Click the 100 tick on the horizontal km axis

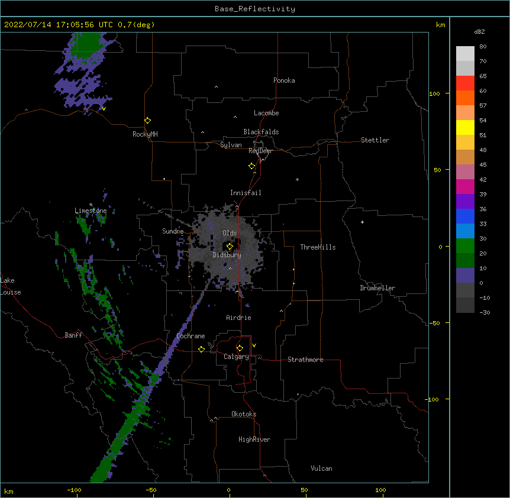pos(380,490)
